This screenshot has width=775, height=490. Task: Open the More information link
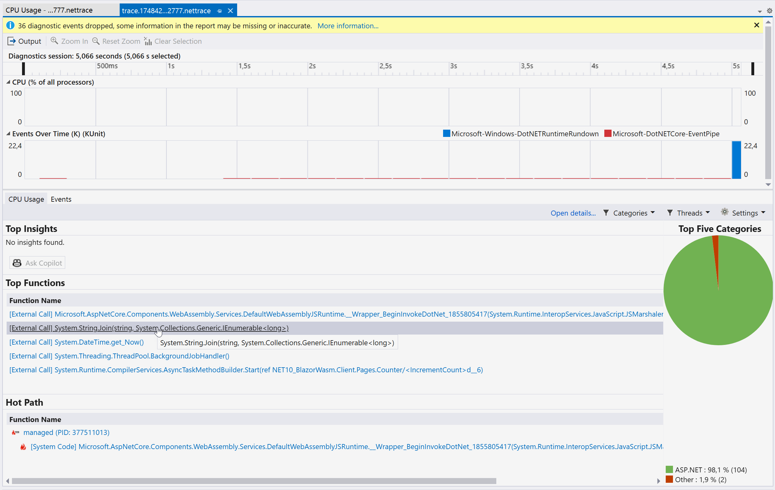[348, 26]
